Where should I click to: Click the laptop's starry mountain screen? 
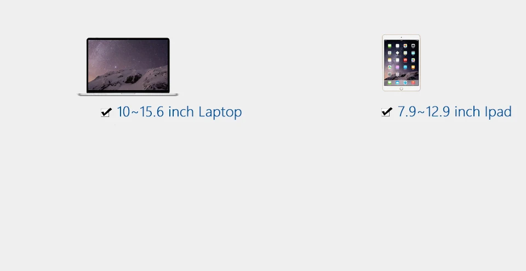[128, 65]
